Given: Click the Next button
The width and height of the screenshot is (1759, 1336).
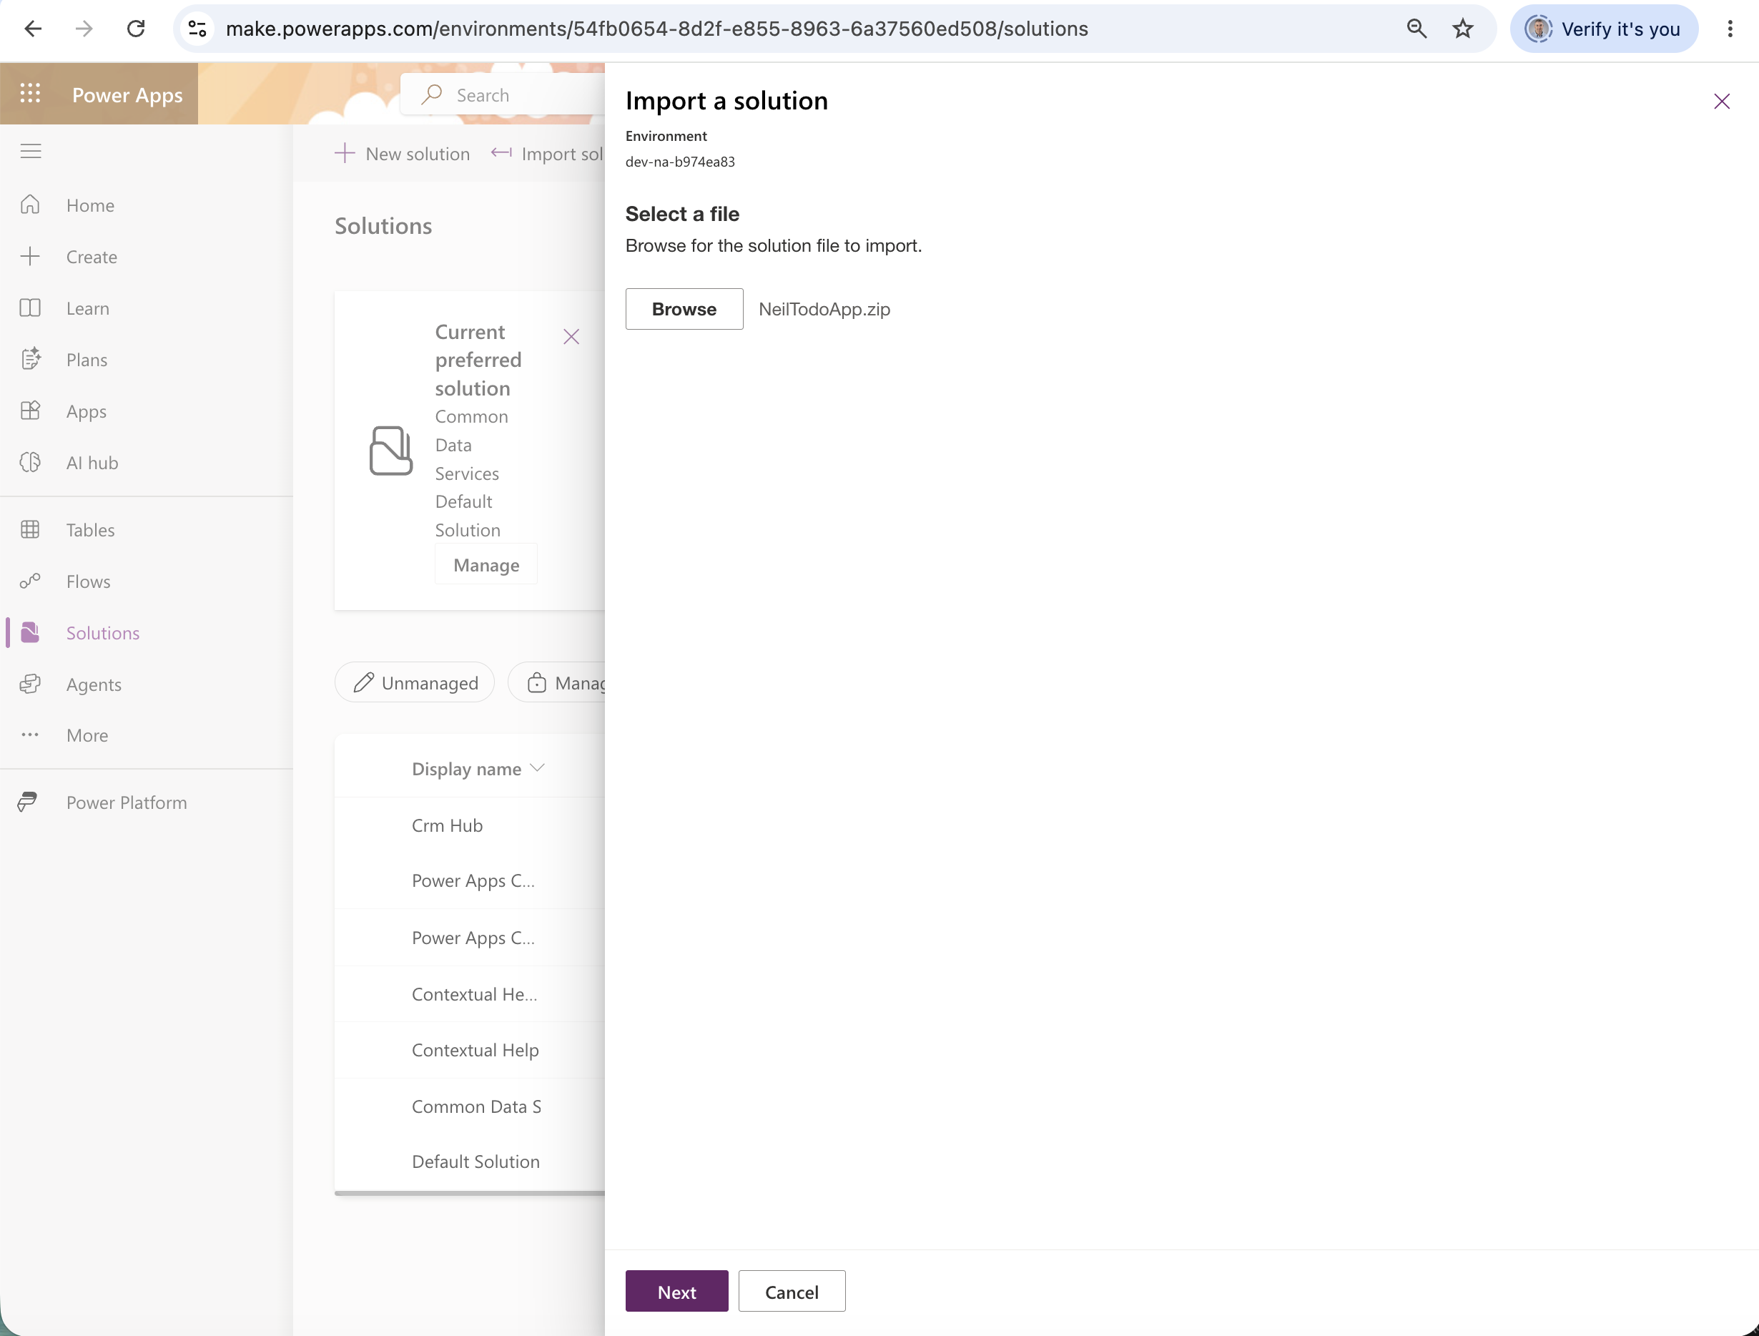Looking at the screenshot, I should pyautogui.click(x=676, y=1292).
